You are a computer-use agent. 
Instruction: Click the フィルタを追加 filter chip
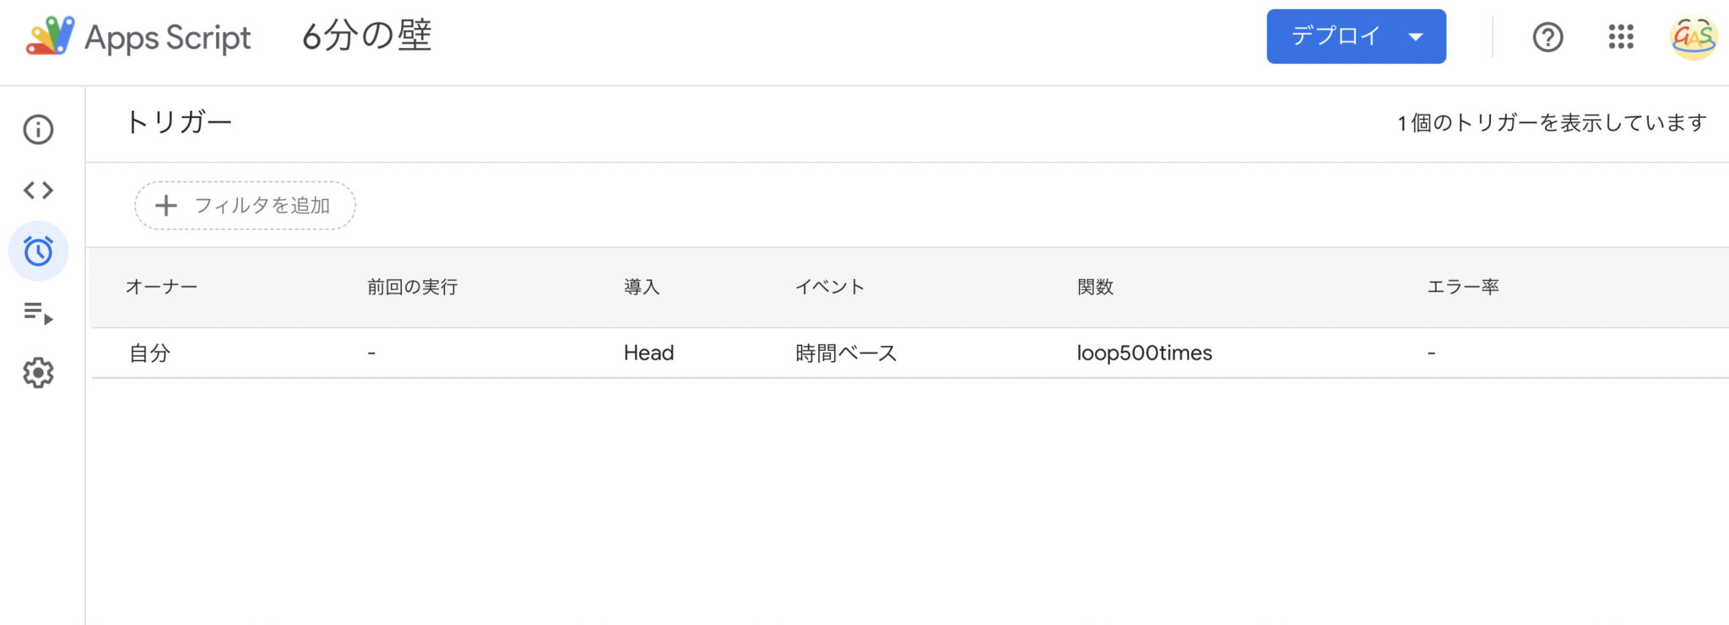click(245, 205)
